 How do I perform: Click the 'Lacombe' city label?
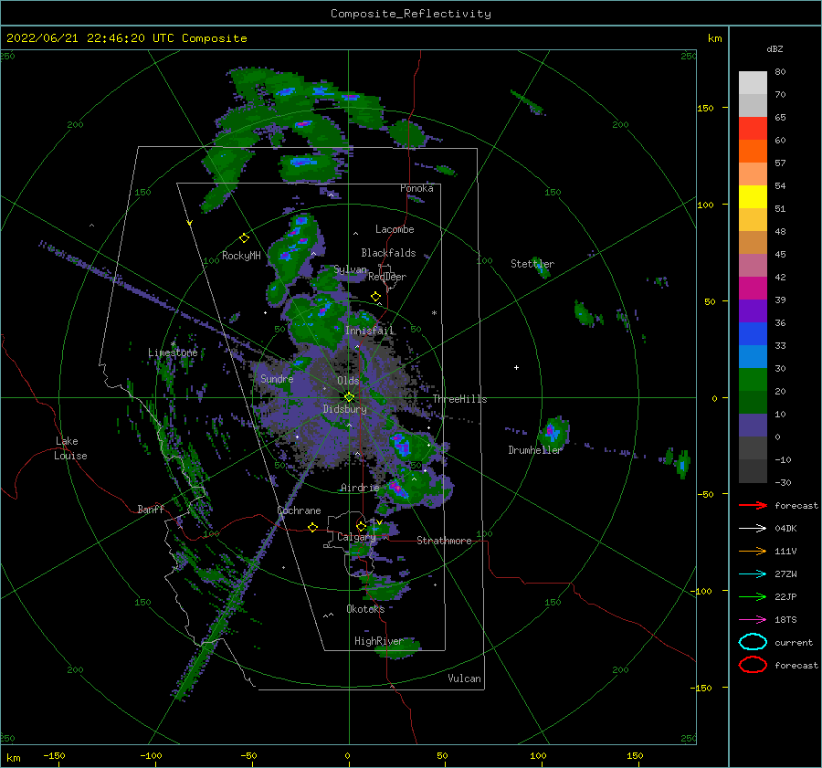395,229
